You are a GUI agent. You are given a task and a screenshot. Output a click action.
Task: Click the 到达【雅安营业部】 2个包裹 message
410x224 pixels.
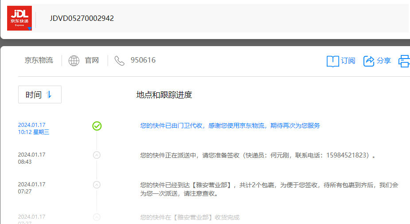269,189
